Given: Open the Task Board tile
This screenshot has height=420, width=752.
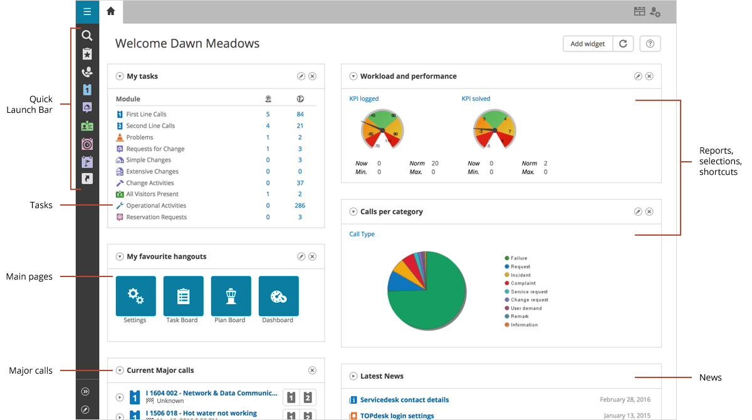Looking at the screenshot, I should point(183,295).
